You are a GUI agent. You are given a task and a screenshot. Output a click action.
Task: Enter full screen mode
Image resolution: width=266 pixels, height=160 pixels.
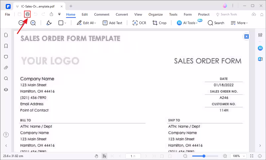point(252,156)
